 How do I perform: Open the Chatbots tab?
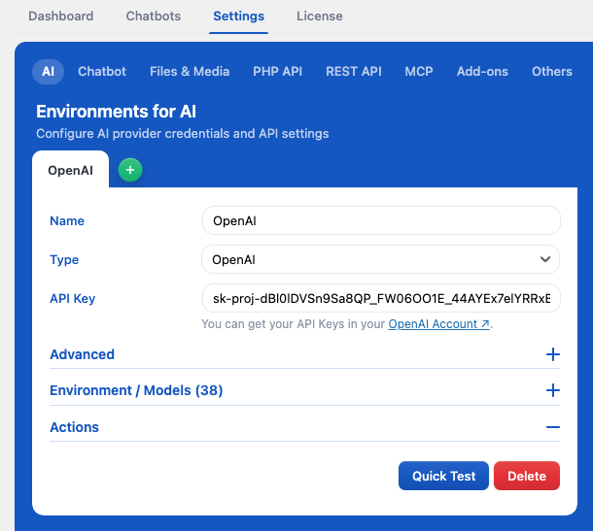tap(154, 17)
